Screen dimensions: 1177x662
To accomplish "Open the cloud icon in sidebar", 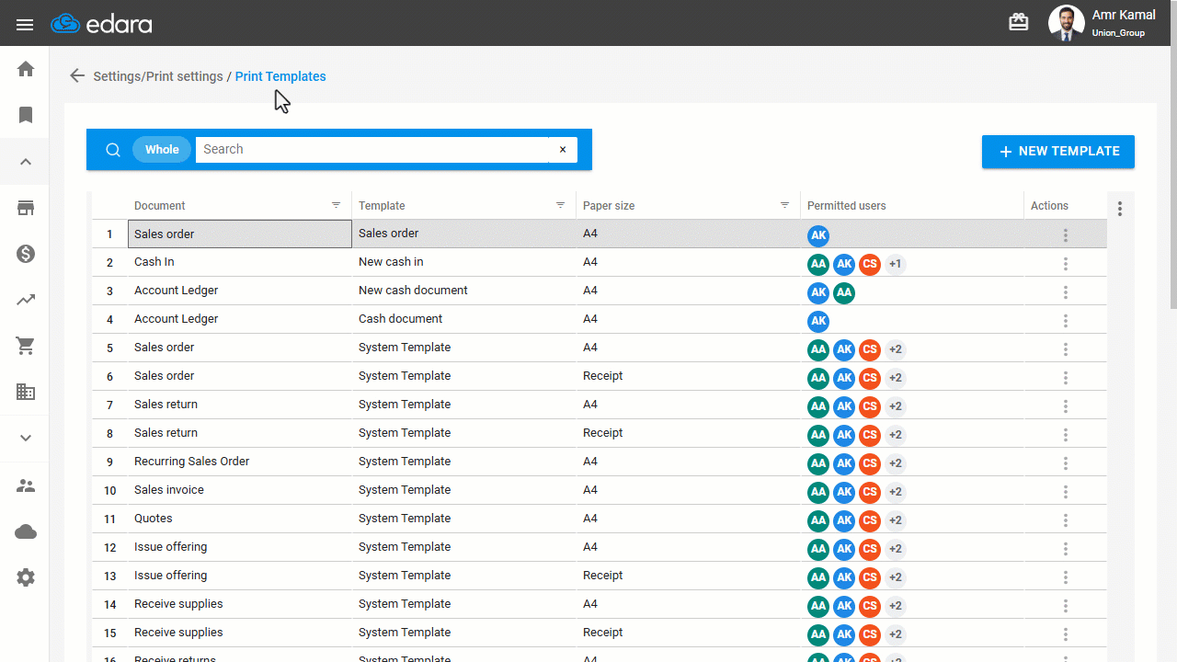I will (x=26, y=531).
